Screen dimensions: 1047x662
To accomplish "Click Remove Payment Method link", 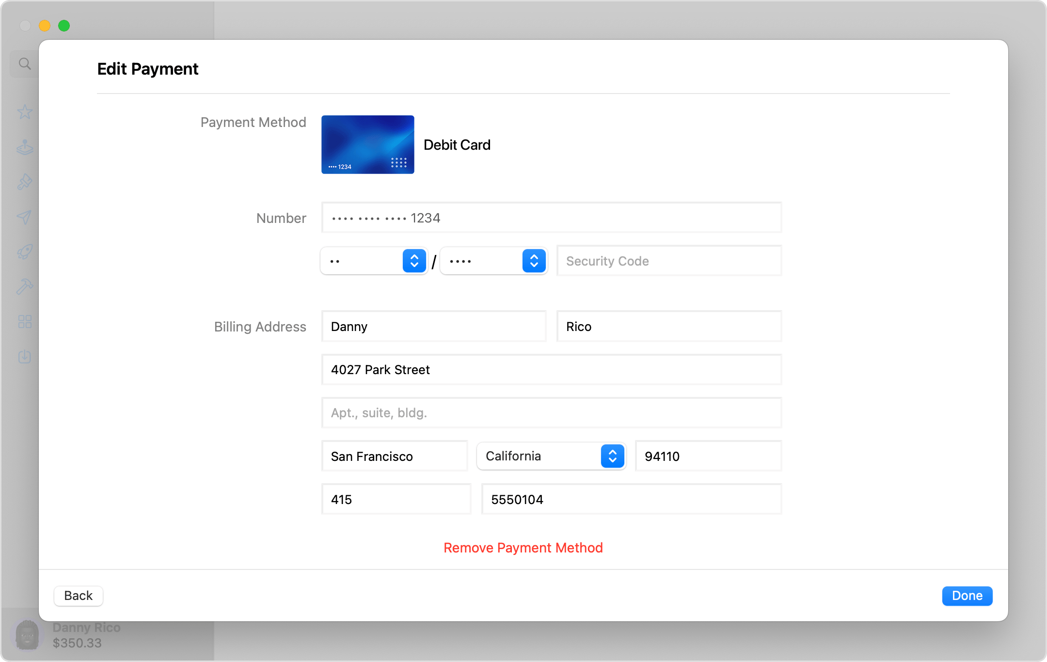I will coord(523,547).
